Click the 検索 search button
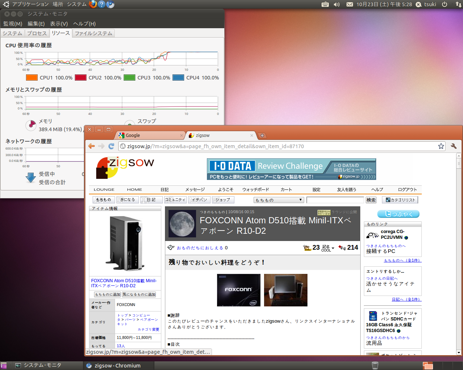 (x=371, y=200)
